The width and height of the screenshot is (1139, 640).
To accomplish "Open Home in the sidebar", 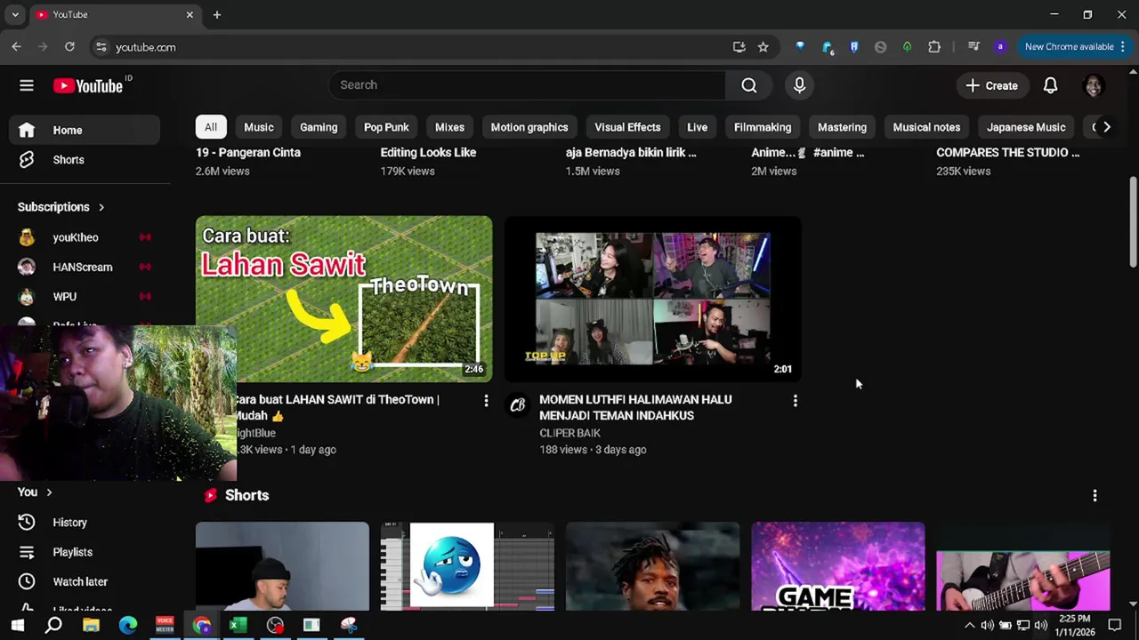I will click(85, 130).
